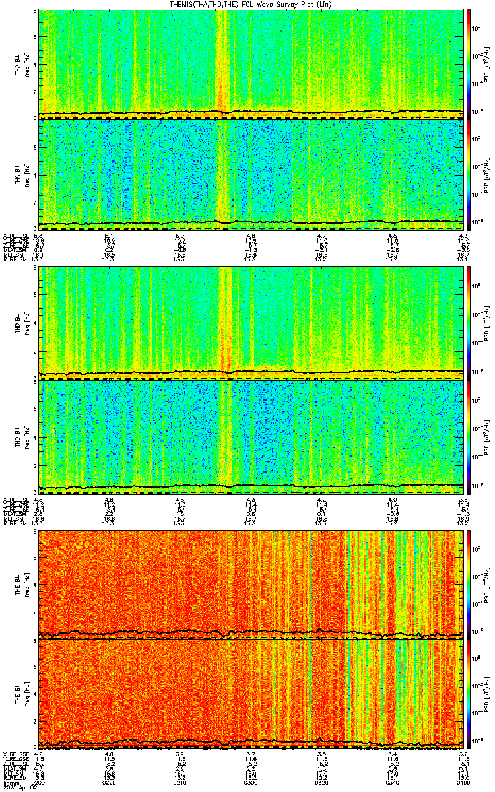Click the 0220 time tick label
The height and width of the screenshot is (792, 495).
click(x=109, y=783)
